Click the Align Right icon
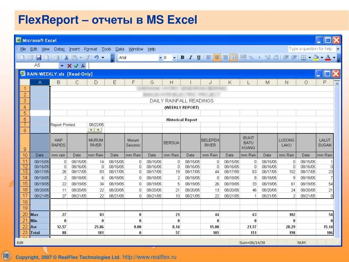The image size is (349, 262). (225, 57)
